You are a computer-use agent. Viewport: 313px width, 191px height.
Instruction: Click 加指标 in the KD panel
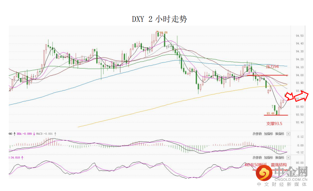coord(268,157)
